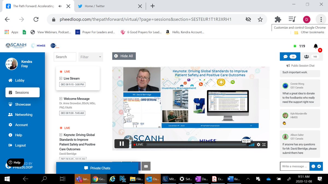The width and height of the screenshot is (328, 184).
Task: Expand the Welcome Message session
Action: pyautogui.click(x=61, y=99)
